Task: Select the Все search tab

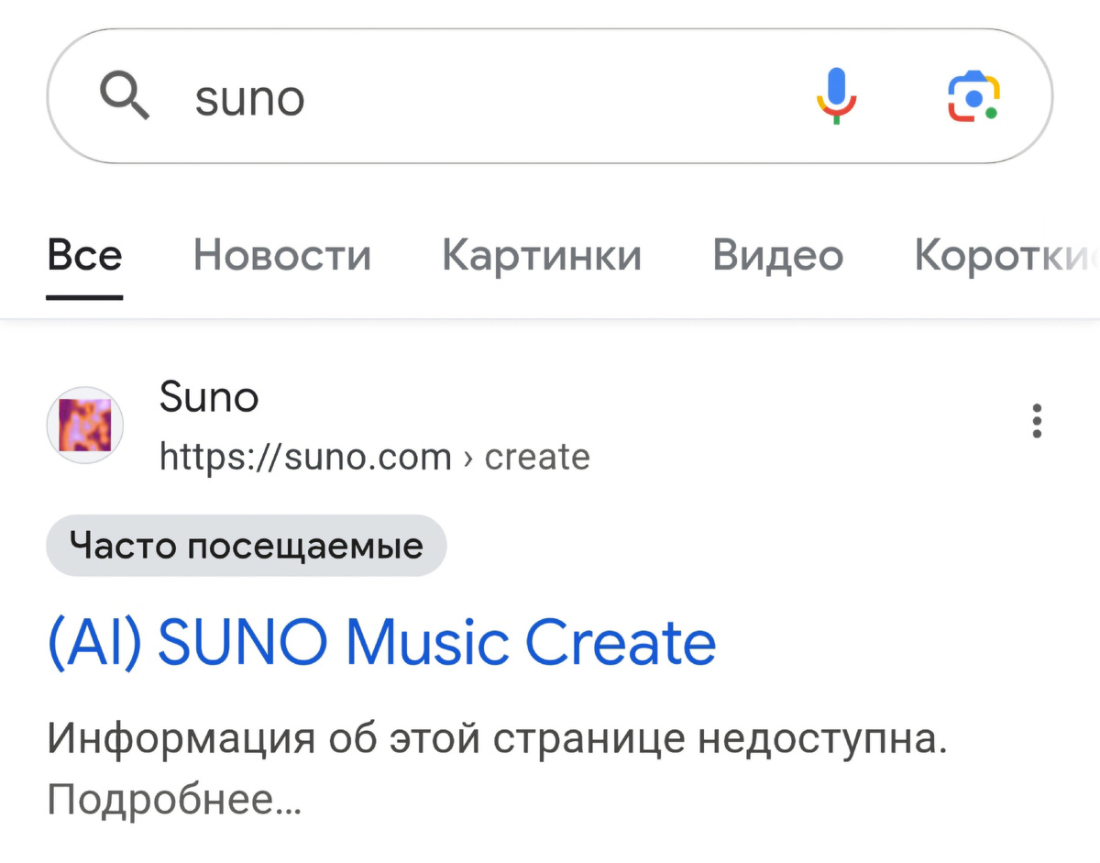Action: (83, 256)
